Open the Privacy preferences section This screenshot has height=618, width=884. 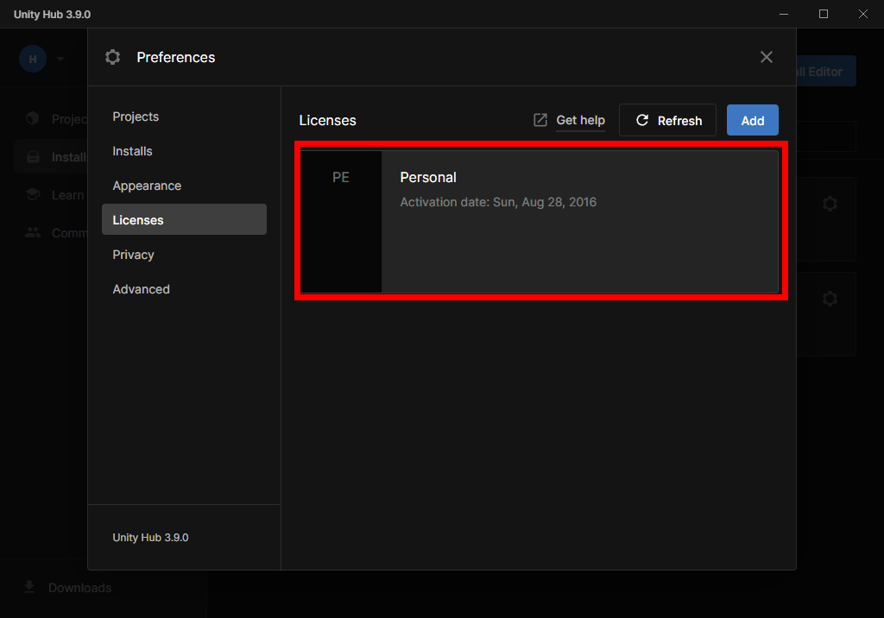pyautogui.click(x=184, y=255)
